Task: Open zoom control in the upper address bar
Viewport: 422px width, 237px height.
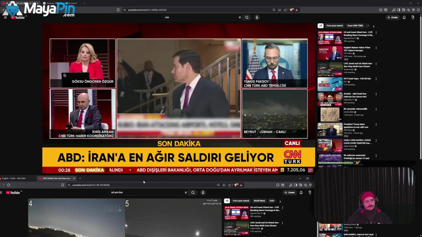Action: pos(274,10)
